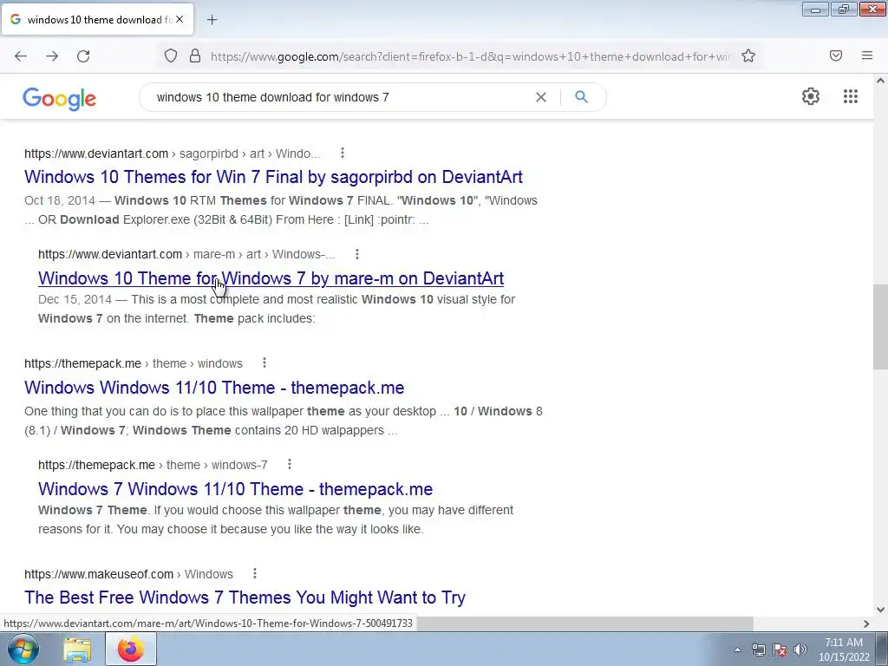The width and height of the screenshot is (888, 666).
Task: Open Windows 10 Themes for Win 7 Final link
Action: [273, 177]
